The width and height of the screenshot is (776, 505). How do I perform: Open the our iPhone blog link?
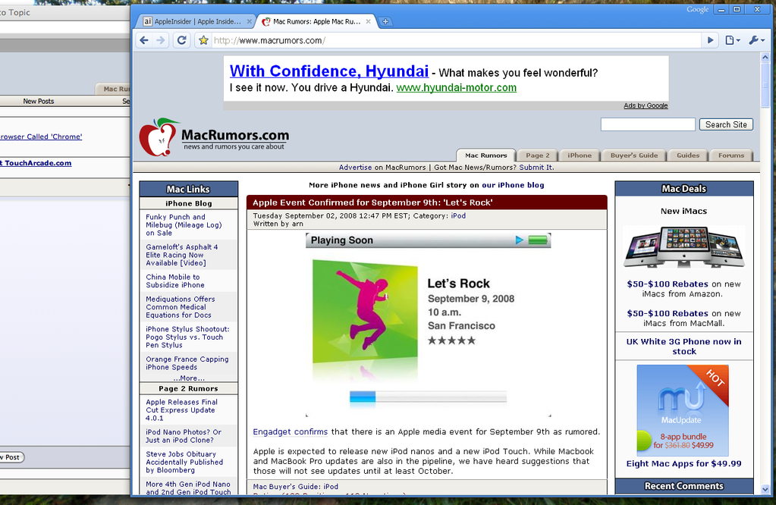click(x=514, y=185)
